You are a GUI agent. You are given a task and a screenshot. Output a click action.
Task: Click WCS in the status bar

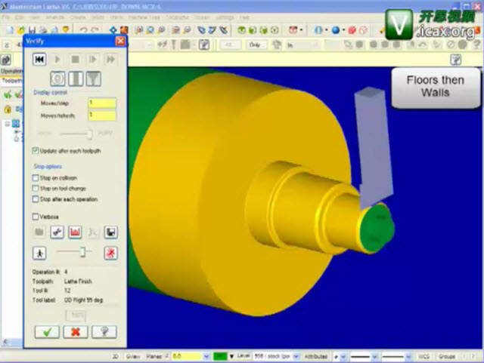(423, 356)
